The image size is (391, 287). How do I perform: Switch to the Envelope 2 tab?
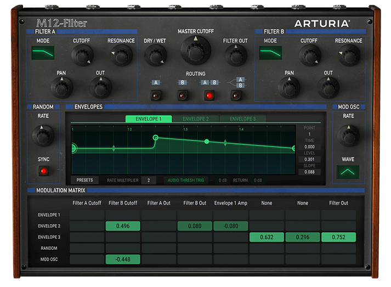coord(195,119)
